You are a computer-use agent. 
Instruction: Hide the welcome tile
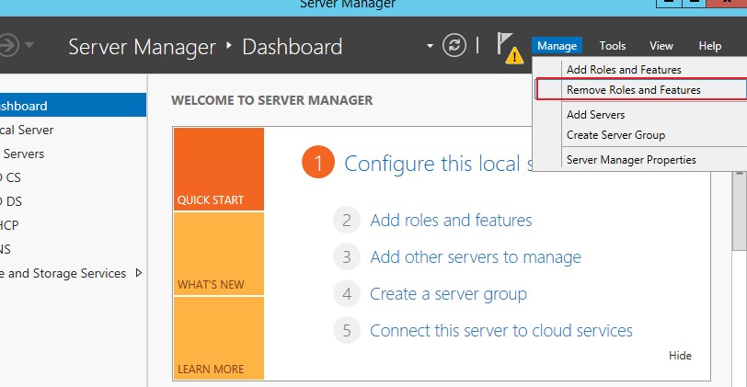click(680, 356)
